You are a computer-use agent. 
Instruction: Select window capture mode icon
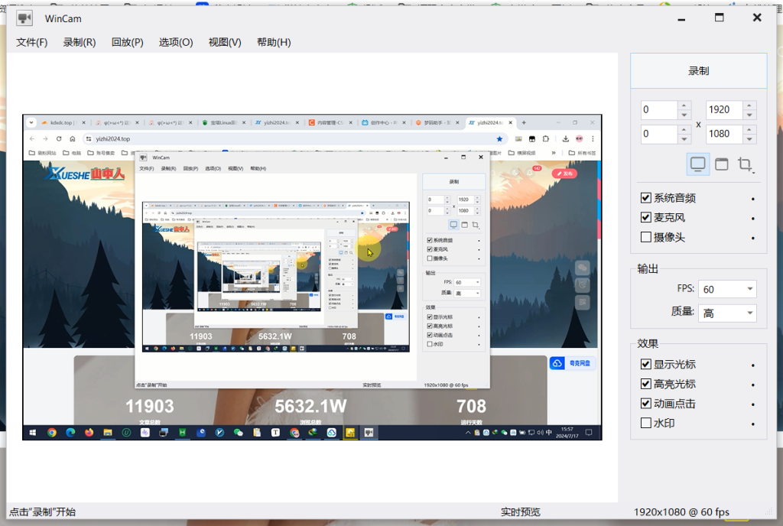coord(721,164)
